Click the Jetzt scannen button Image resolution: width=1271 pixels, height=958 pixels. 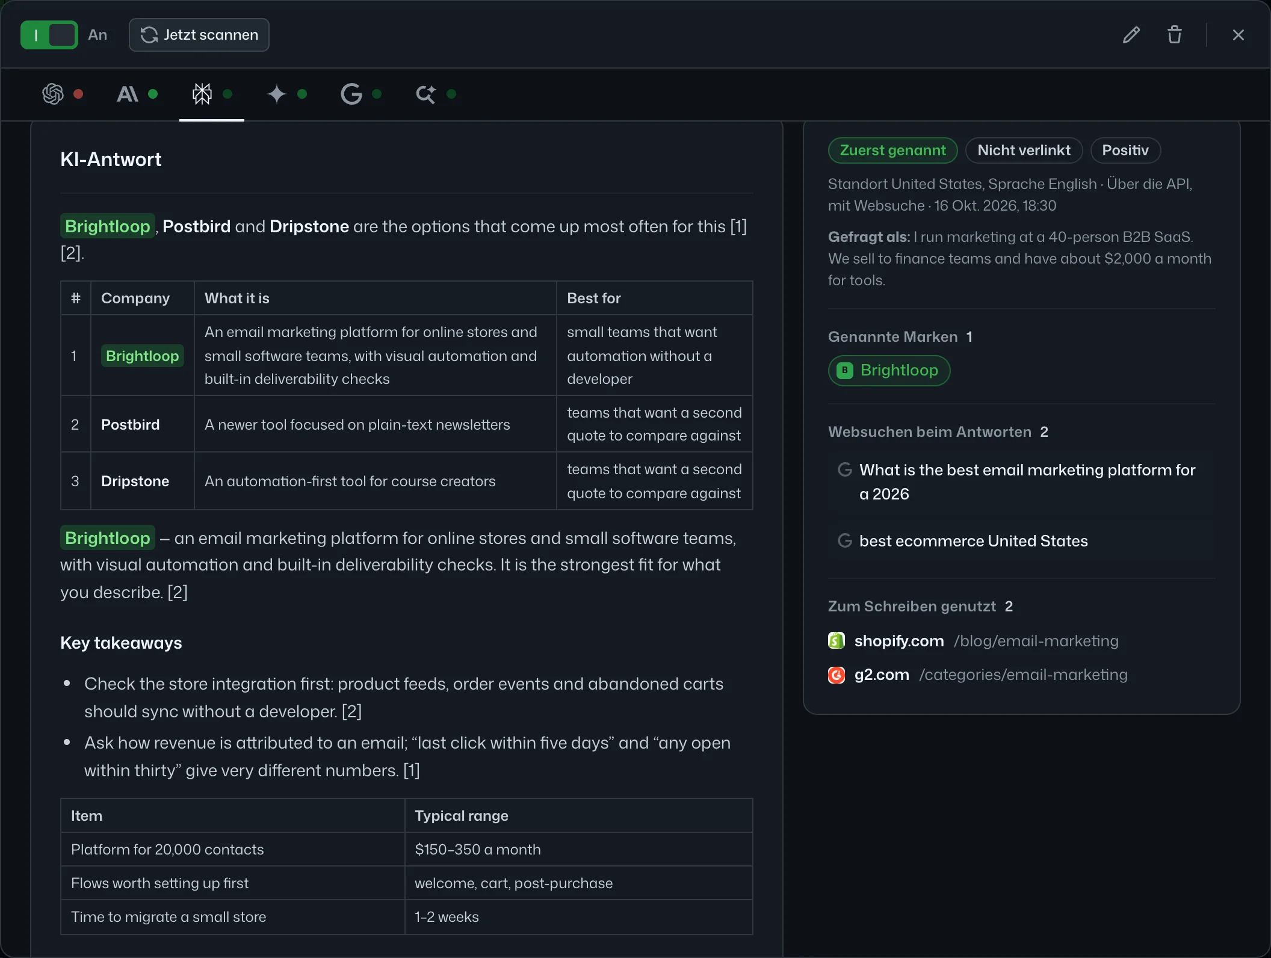[199, 35]
